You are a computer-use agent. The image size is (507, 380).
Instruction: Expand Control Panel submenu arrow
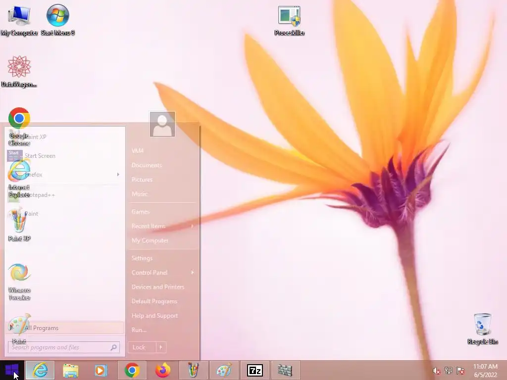point(193,273)
